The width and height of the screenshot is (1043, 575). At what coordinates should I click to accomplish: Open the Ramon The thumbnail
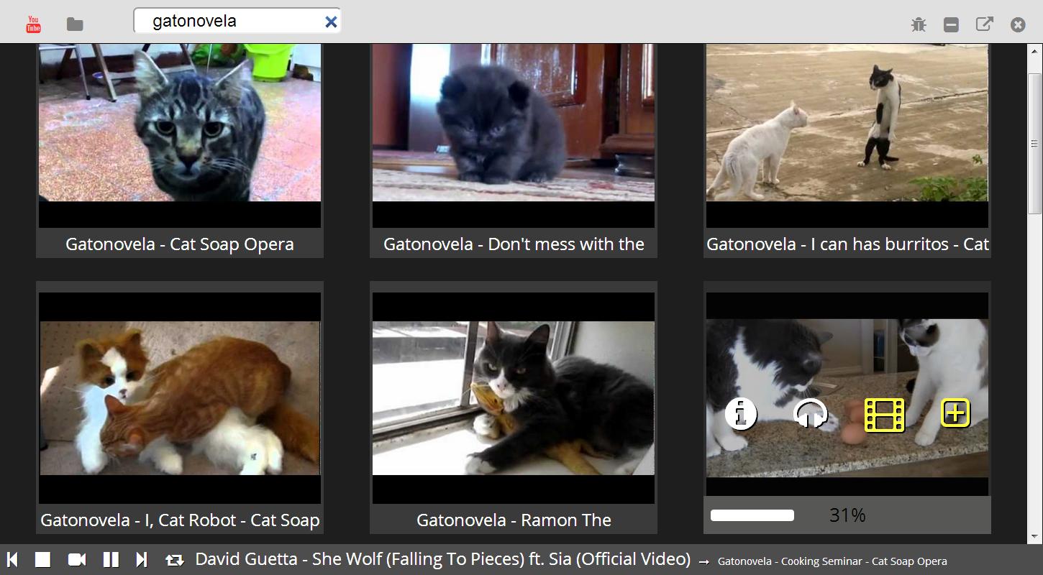[514, 397]
